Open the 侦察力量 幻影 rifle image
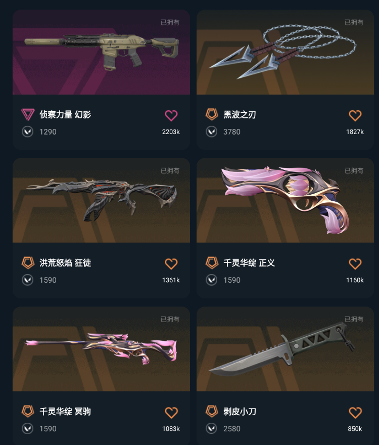 101,52
